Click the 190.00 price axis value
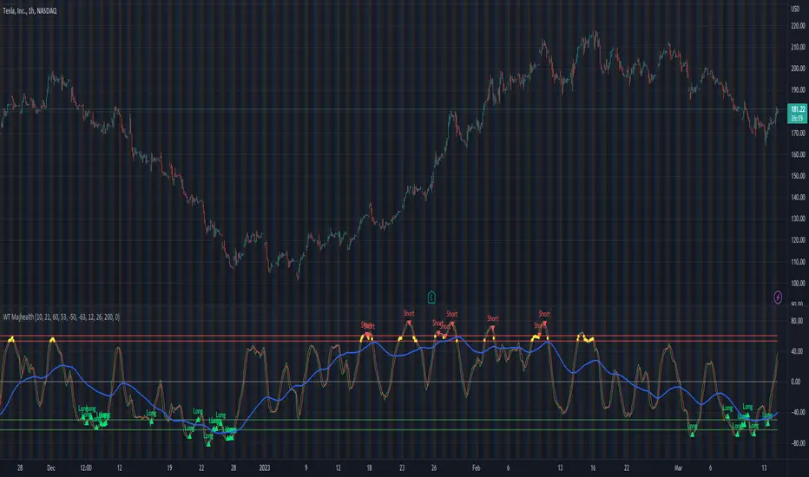This screenshot has width=809, height=477. click(799, 89)
